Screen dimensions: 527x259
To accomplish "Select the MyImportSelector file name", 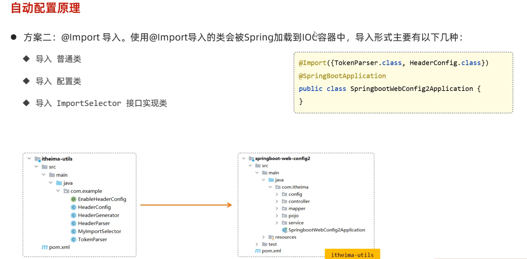I will pyautogui.click(x=99, y=231).
